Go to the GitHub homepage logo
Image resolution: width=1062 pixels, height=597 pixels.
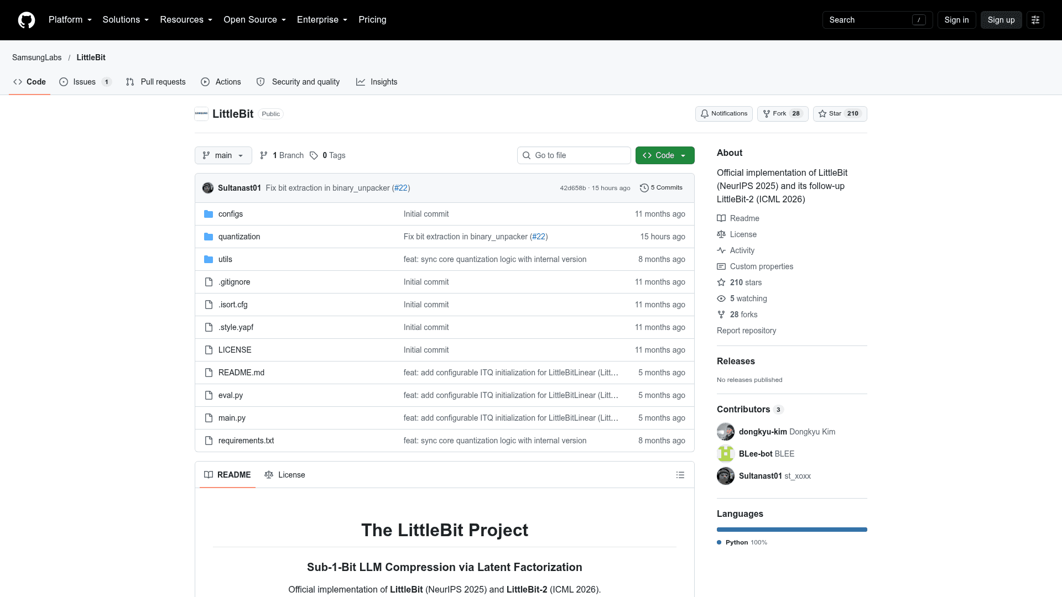(27, 20)
